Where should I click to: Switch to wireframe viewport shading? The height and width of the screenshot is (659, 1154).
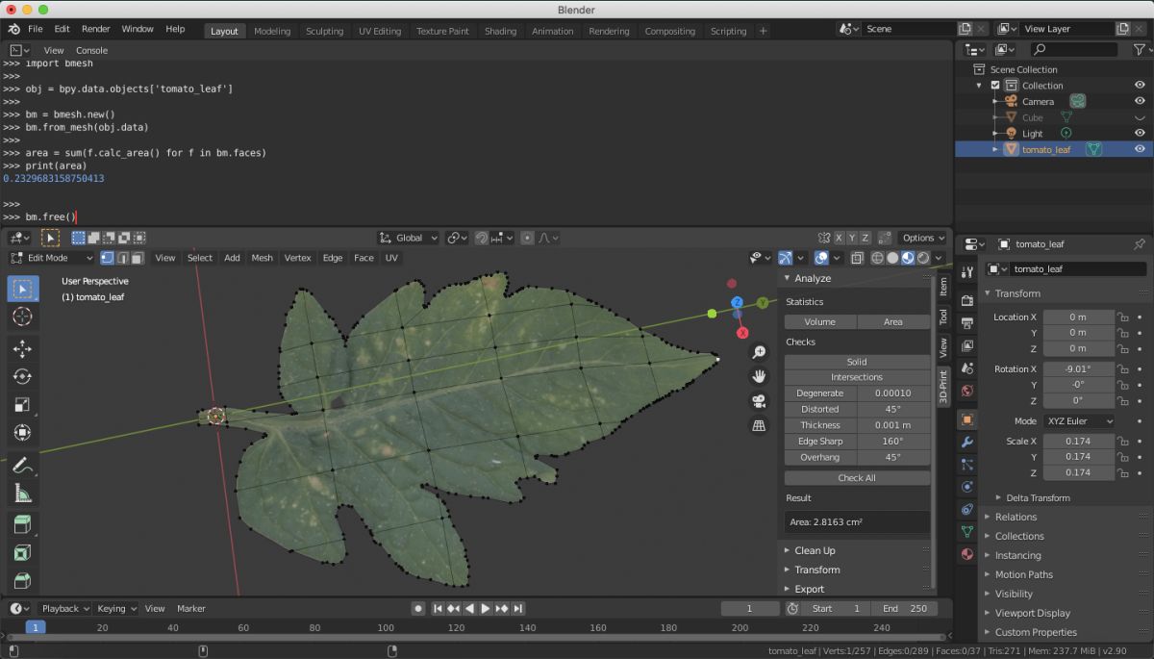point(878,258)
